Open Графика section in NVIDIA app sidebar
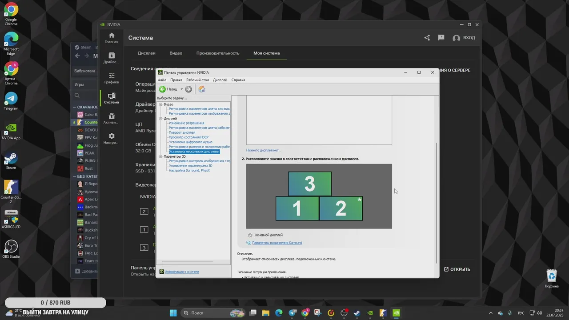Viewport: 569px width, 320px height. (112, 78)
